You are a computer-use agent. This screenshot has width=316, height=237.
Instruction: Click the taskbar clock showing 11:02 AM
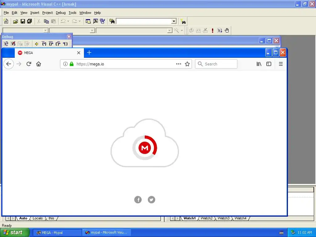coord(305,233)
